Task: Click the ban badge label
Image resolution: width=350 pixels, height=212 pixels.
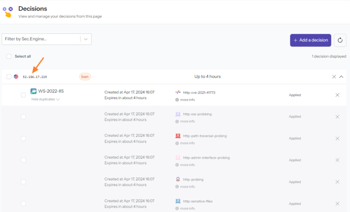Action: click(x=85, y=76)
